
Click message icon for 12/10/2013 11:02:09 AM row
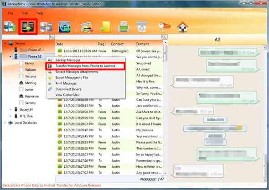point(60,51)
